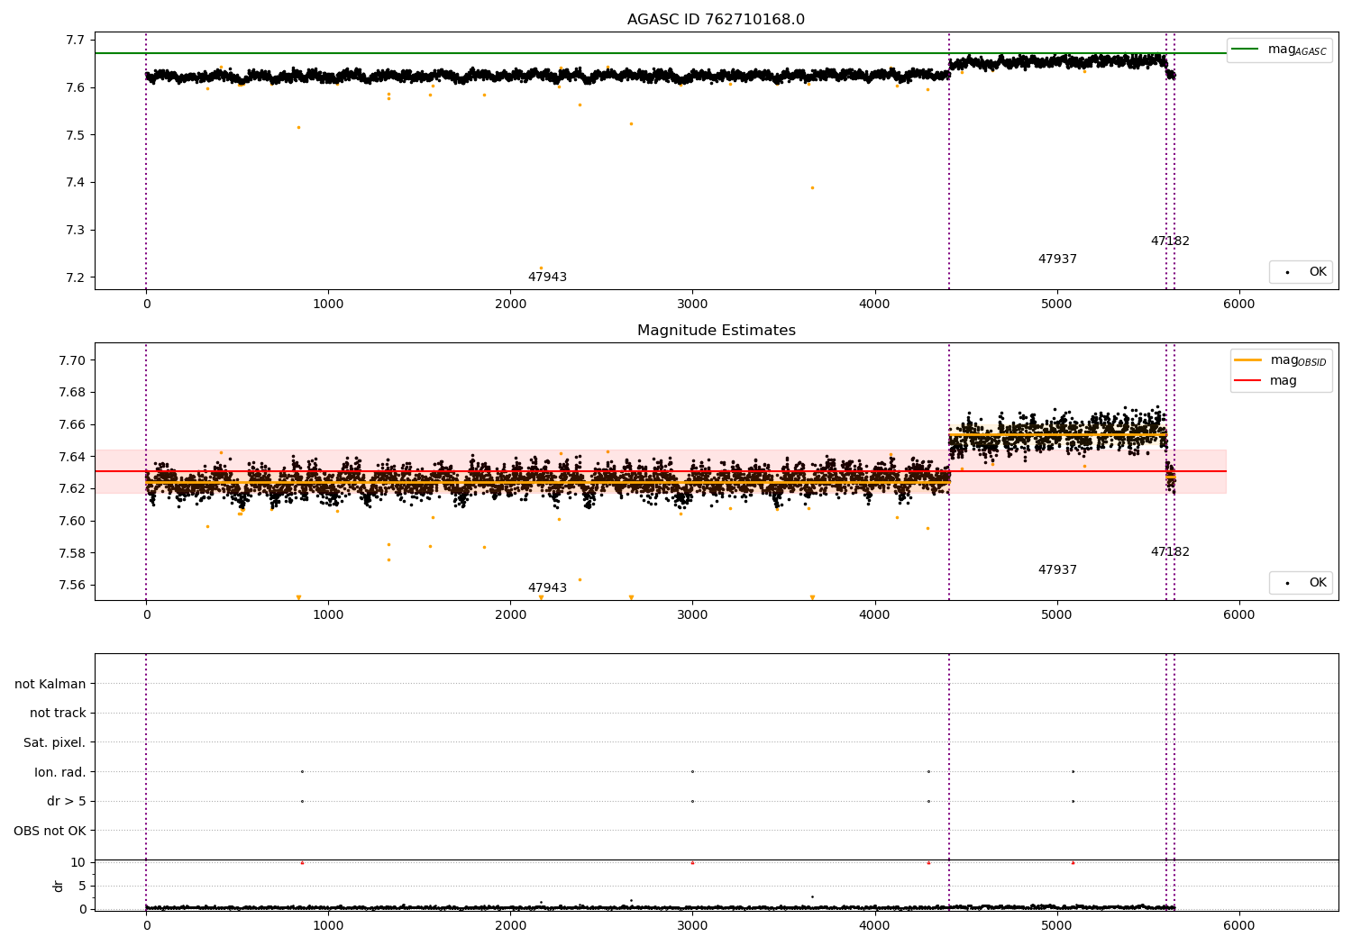Click the 7.4 y-axis tick label

pos(76,183)
